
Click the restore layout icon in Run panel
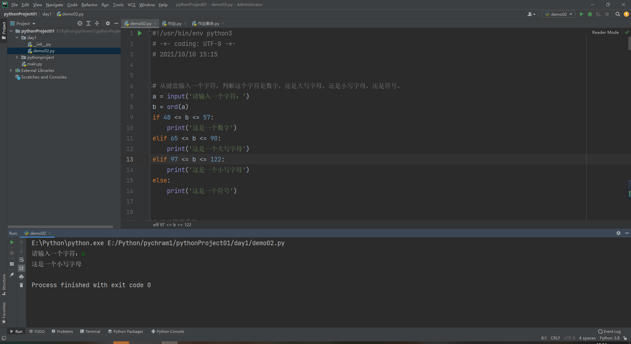click(x=12, y=264)
